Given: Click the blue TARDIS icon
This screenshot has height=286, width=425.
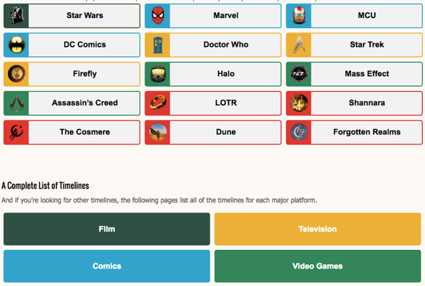Looking at the screenshot, I should pyautogui.click(x=158, y=45).
